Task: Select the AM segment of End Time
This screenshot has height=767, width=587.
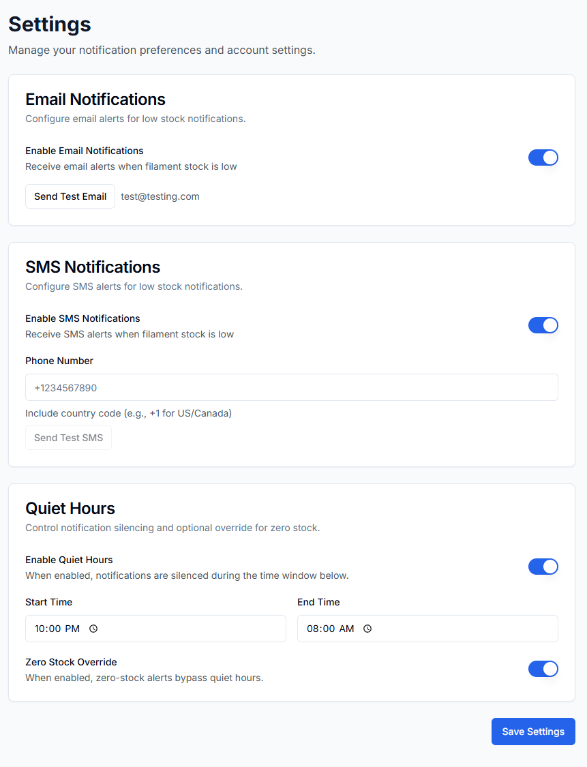Action: (346, 629)
